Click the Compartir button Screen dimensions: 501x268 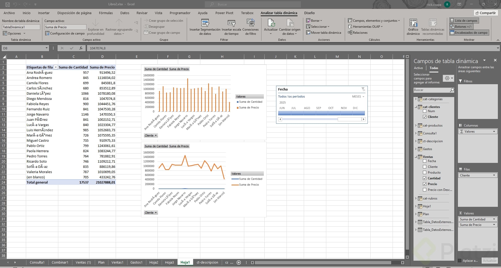pyautogui.click(x=486, y=13)
